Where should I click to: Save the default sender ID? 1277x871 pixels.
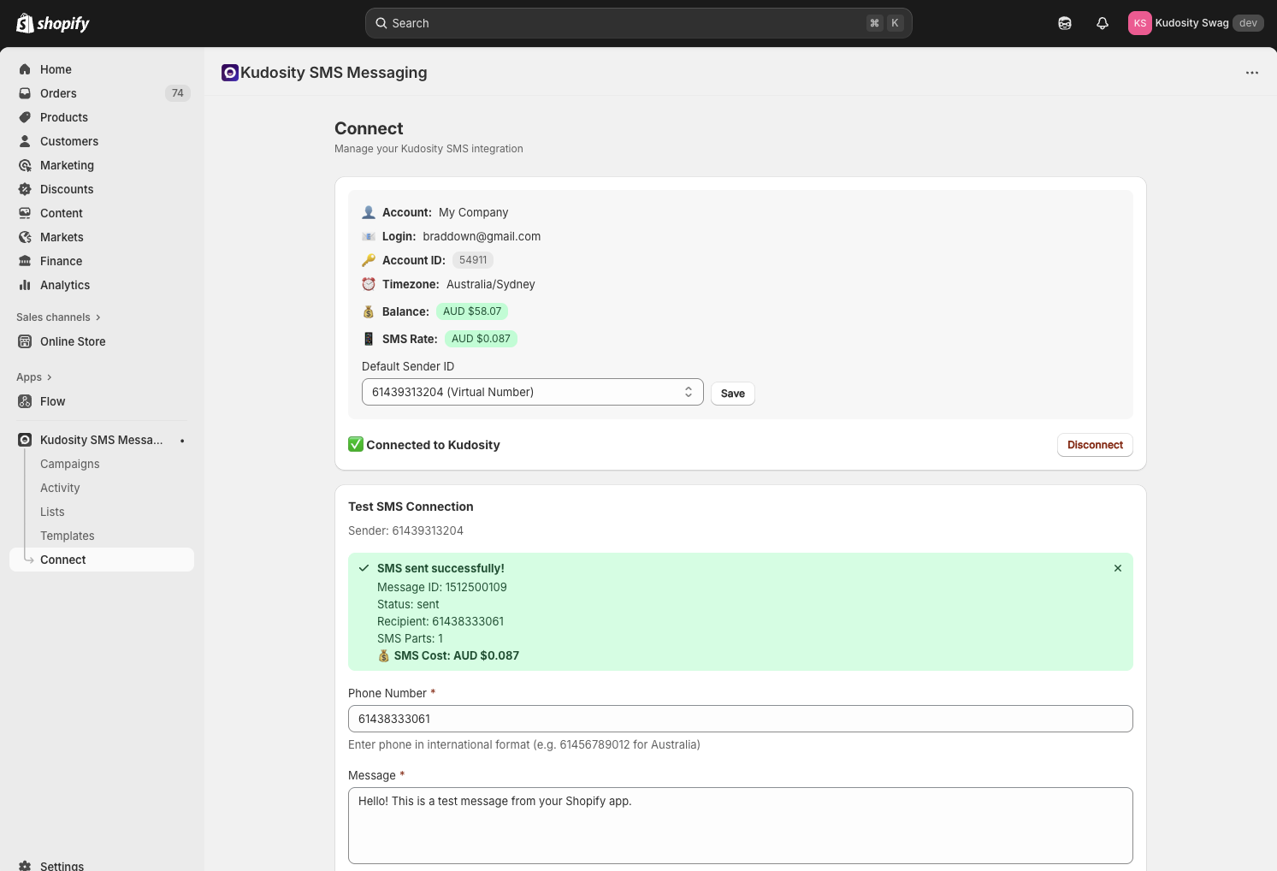[733, 394]
